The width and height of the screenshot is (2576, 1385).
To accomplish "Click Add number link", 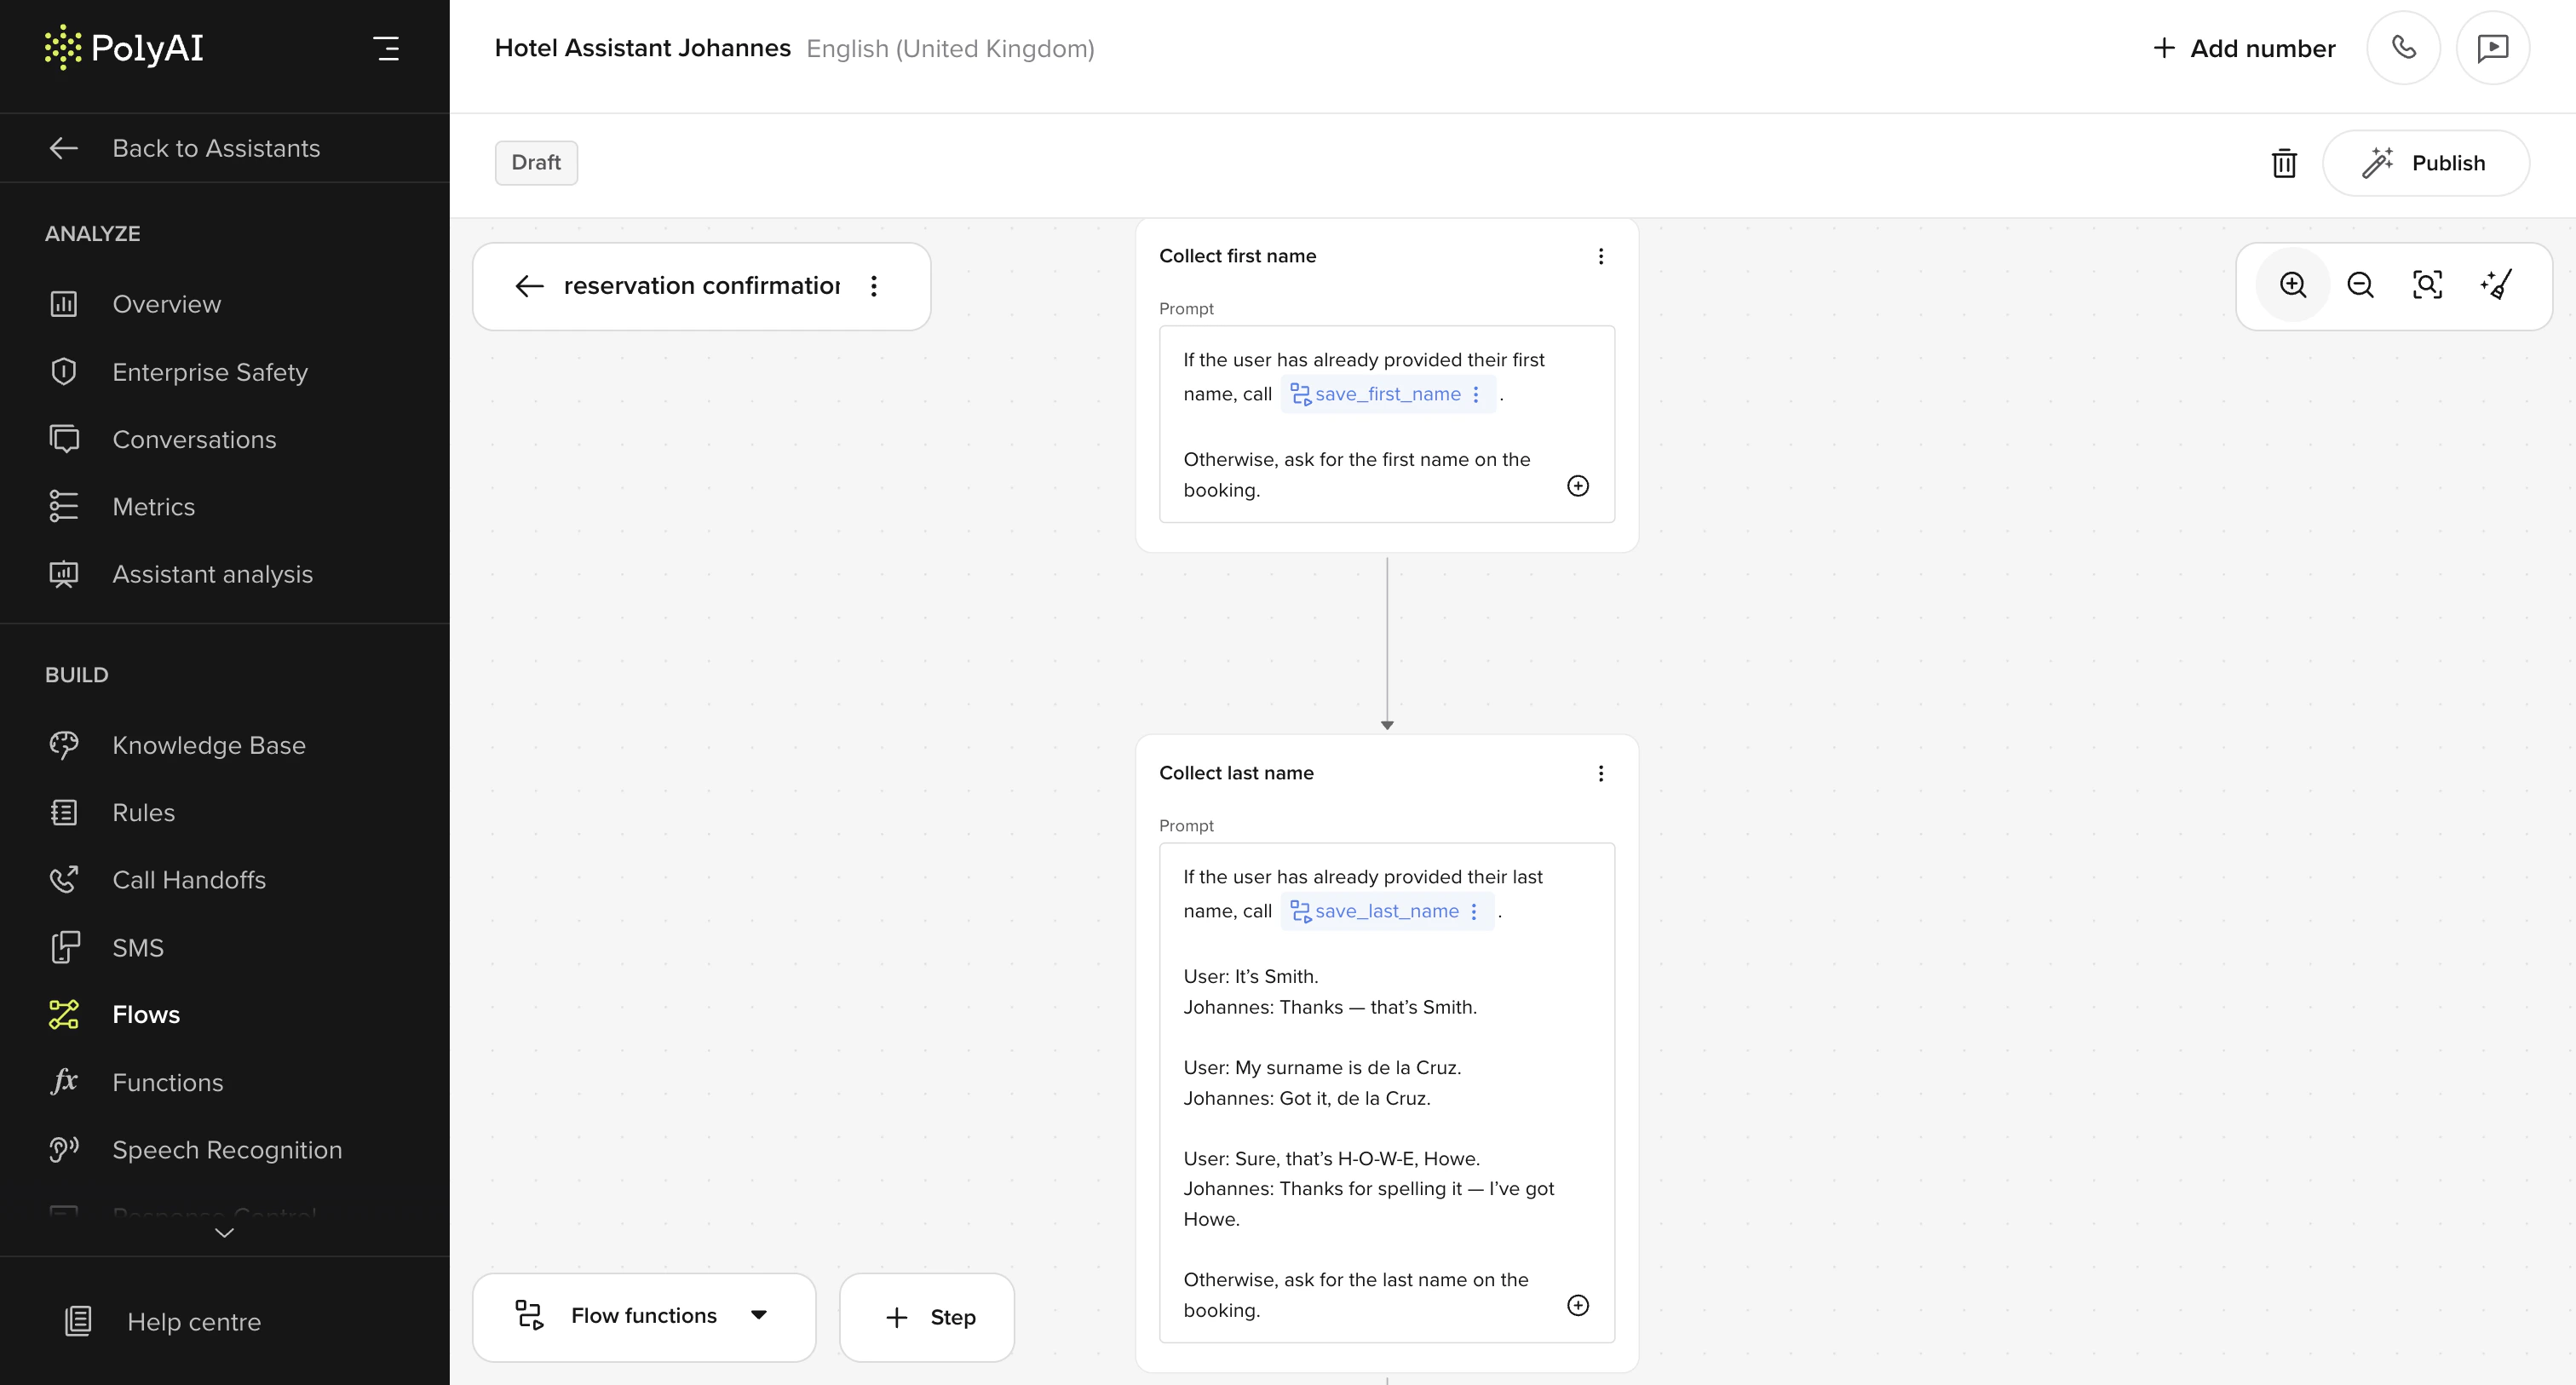I will [x=2244, y=48].
